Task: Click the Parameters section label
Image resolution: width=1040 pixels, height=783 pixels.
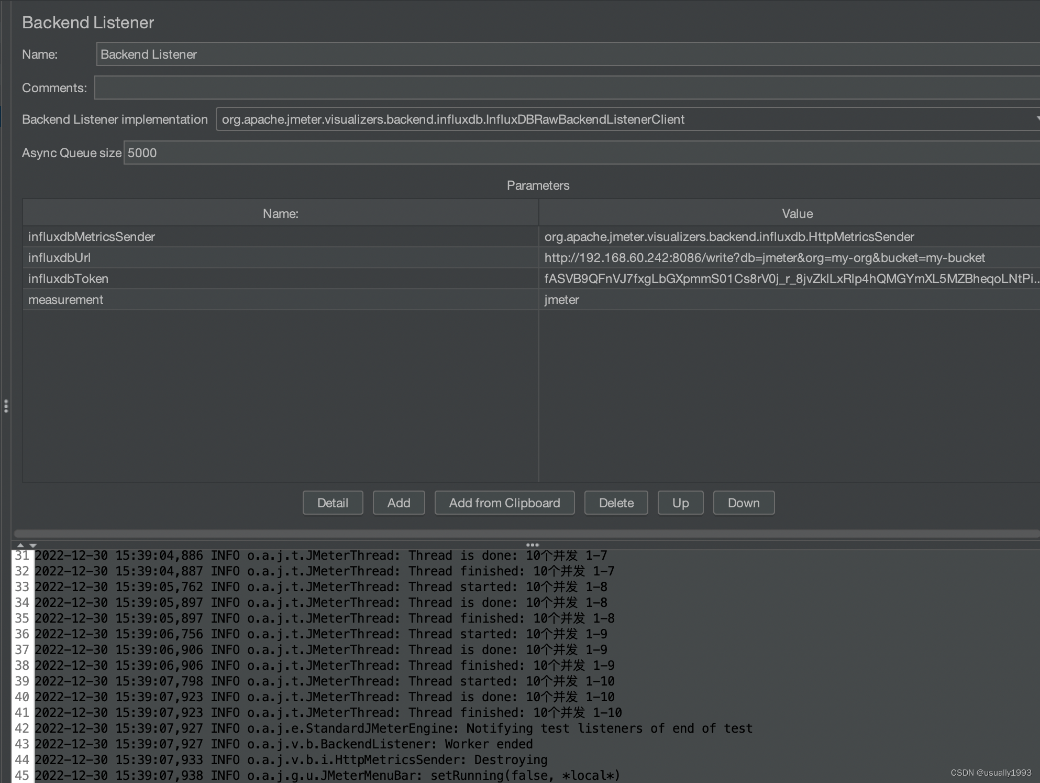Action: tap(538, 185)
